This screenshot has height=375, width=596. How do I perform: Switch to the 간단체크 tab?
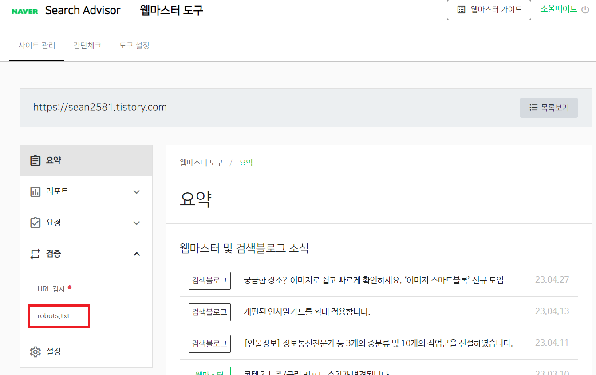coord(87,45)
